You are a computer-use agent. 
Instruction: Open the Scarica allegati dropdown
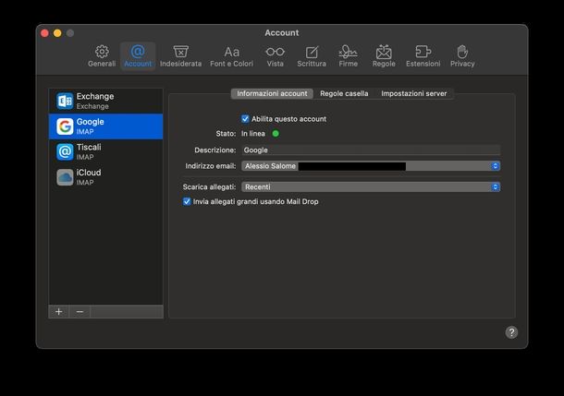click(495, 186)
